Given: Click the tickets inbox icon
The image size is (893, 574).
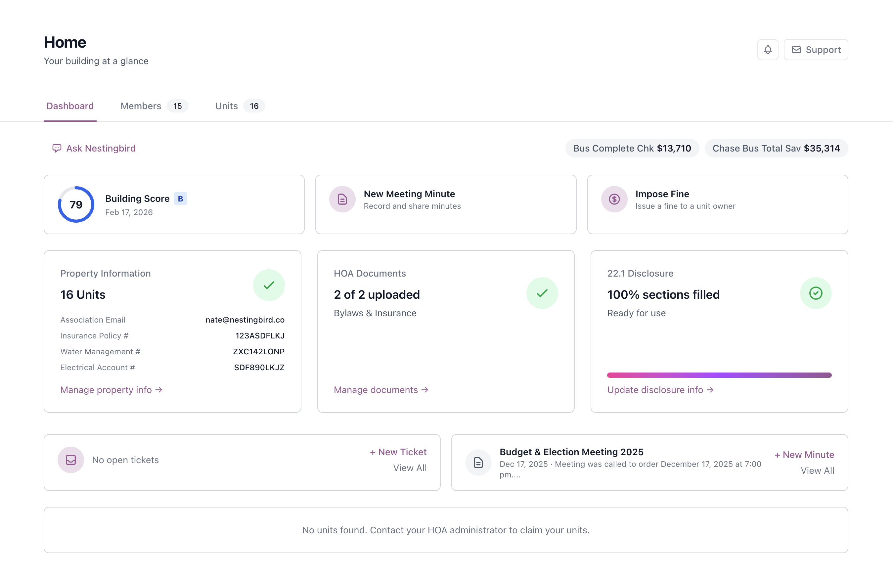Looking at the screenshot, I should coord(70,460).
